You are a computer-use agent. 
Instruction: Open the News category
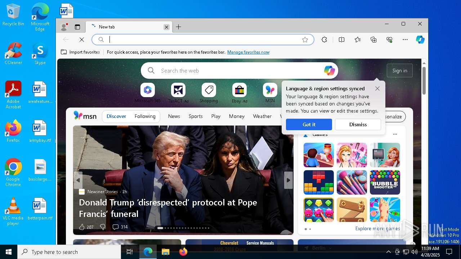pos(174,116)
